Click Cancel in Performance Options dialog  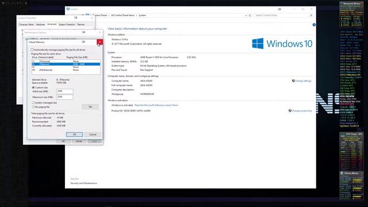[x=79, y=141]
